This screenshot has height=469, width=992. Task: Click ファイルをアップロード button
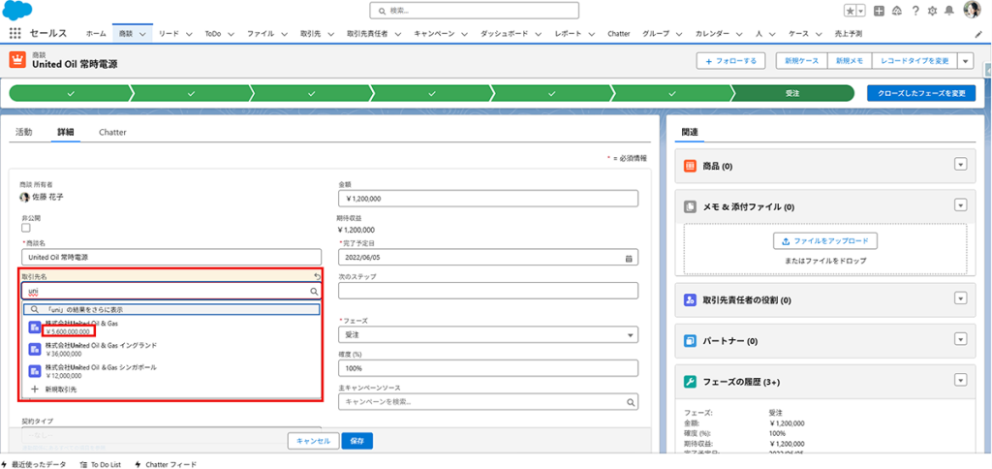click(825, 241)
